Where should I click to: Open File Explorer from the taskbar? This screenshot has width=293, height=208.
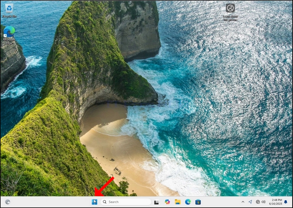click(178, 202)
